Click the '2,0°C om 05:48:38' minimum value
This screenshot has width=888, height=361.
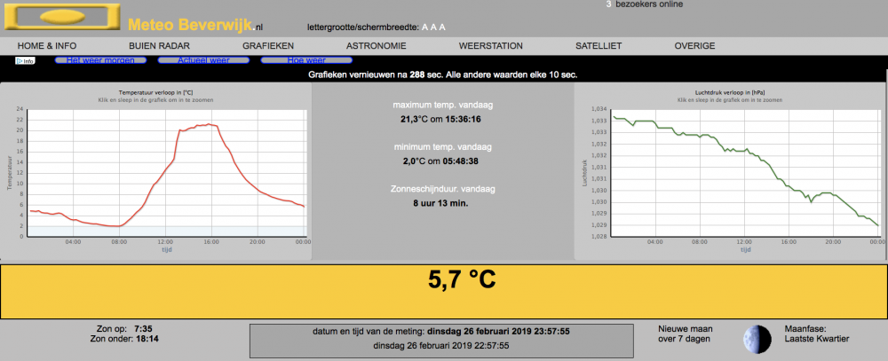[x=440, y=161]
